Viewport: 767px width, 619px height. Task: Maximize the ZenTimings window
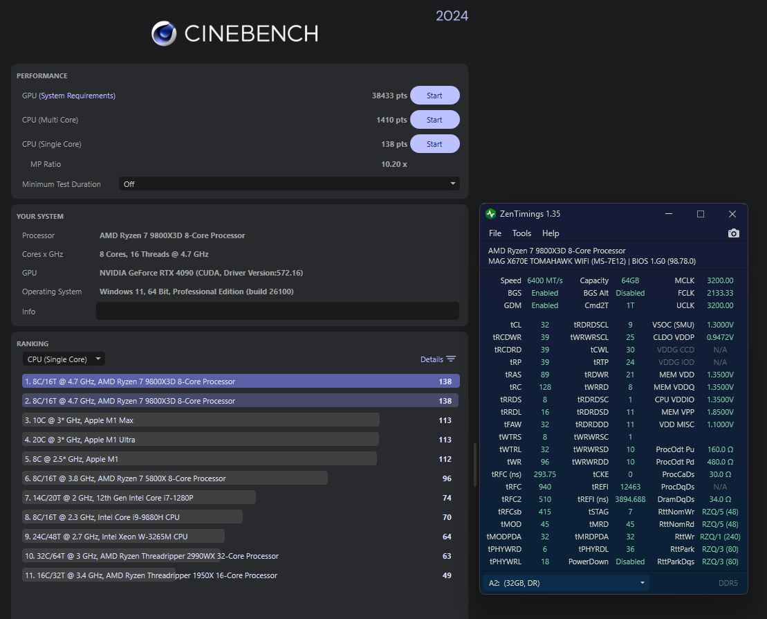701,214
